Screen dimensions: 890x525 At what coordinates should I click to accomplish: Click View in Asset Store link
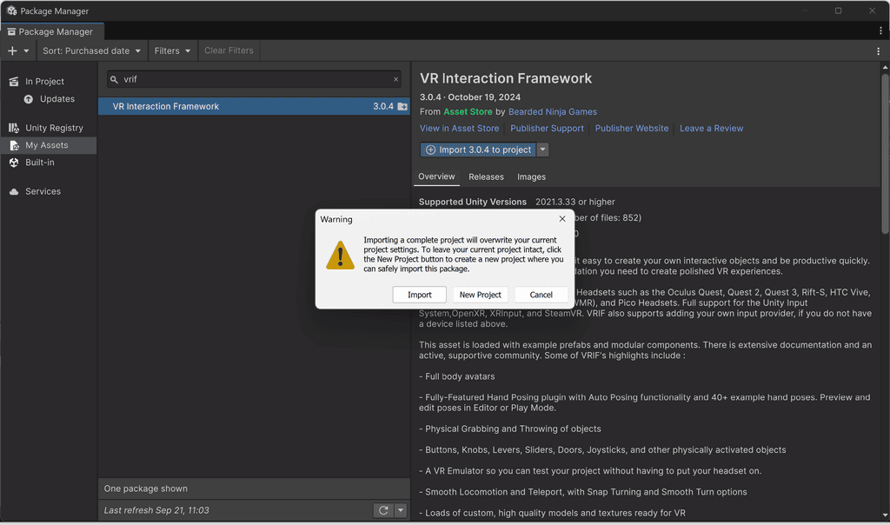[459, 129]
